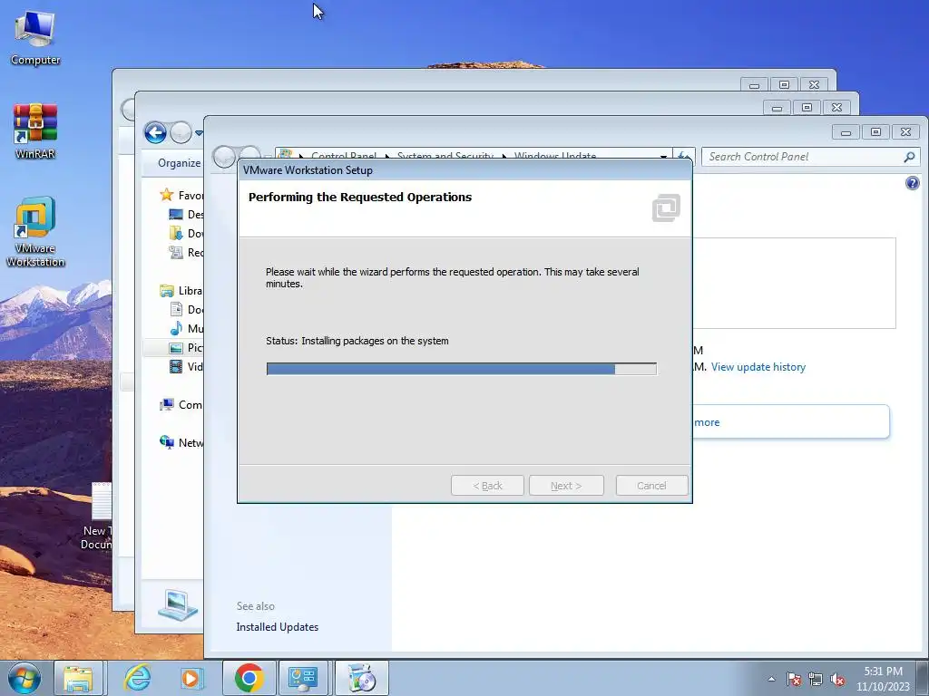Click the search magnifier in Control Panel
Screen dimensions: 929x696
[909, 157]
